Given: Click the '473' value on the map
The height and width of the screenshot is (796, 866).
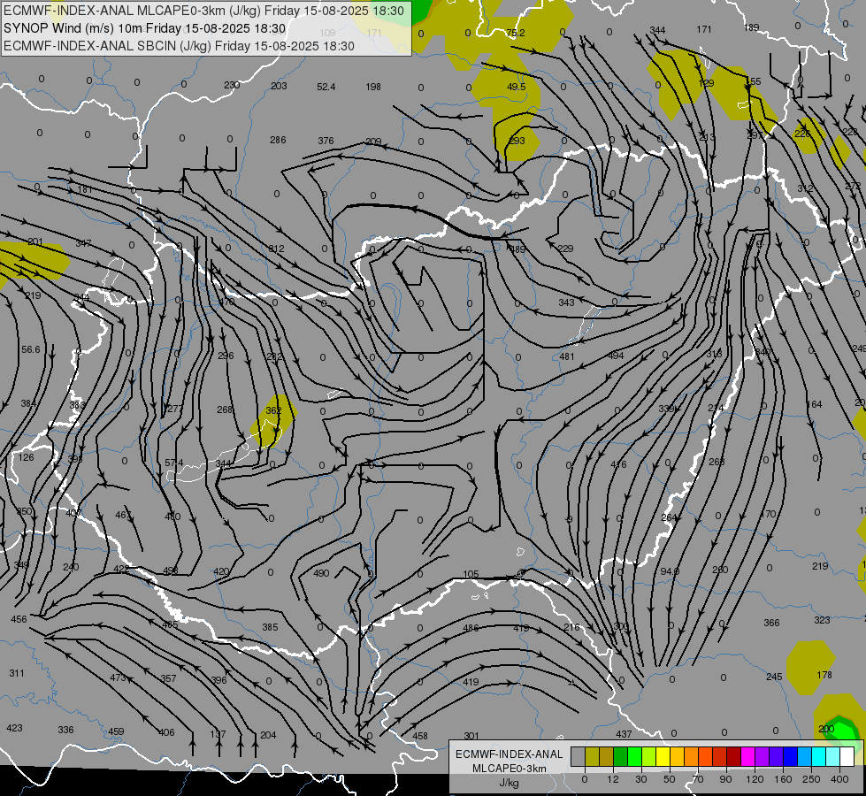Looking at the screenshot, I should pos(118,677).
